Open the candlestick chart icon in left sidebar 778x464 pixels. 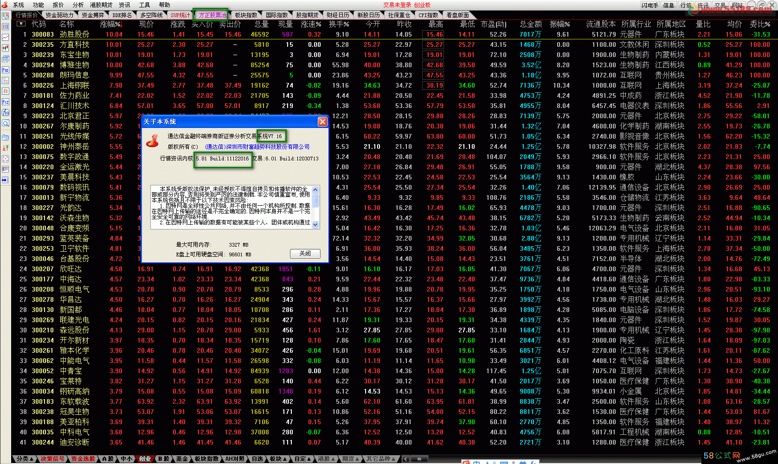(5, 48)
